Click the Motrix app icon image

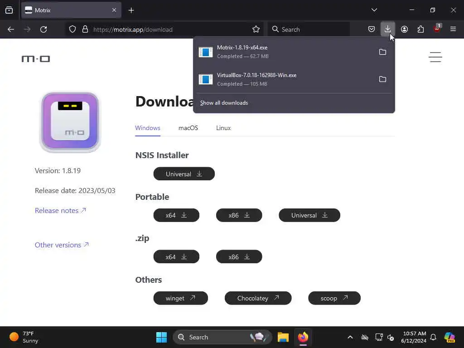[70, 121]
